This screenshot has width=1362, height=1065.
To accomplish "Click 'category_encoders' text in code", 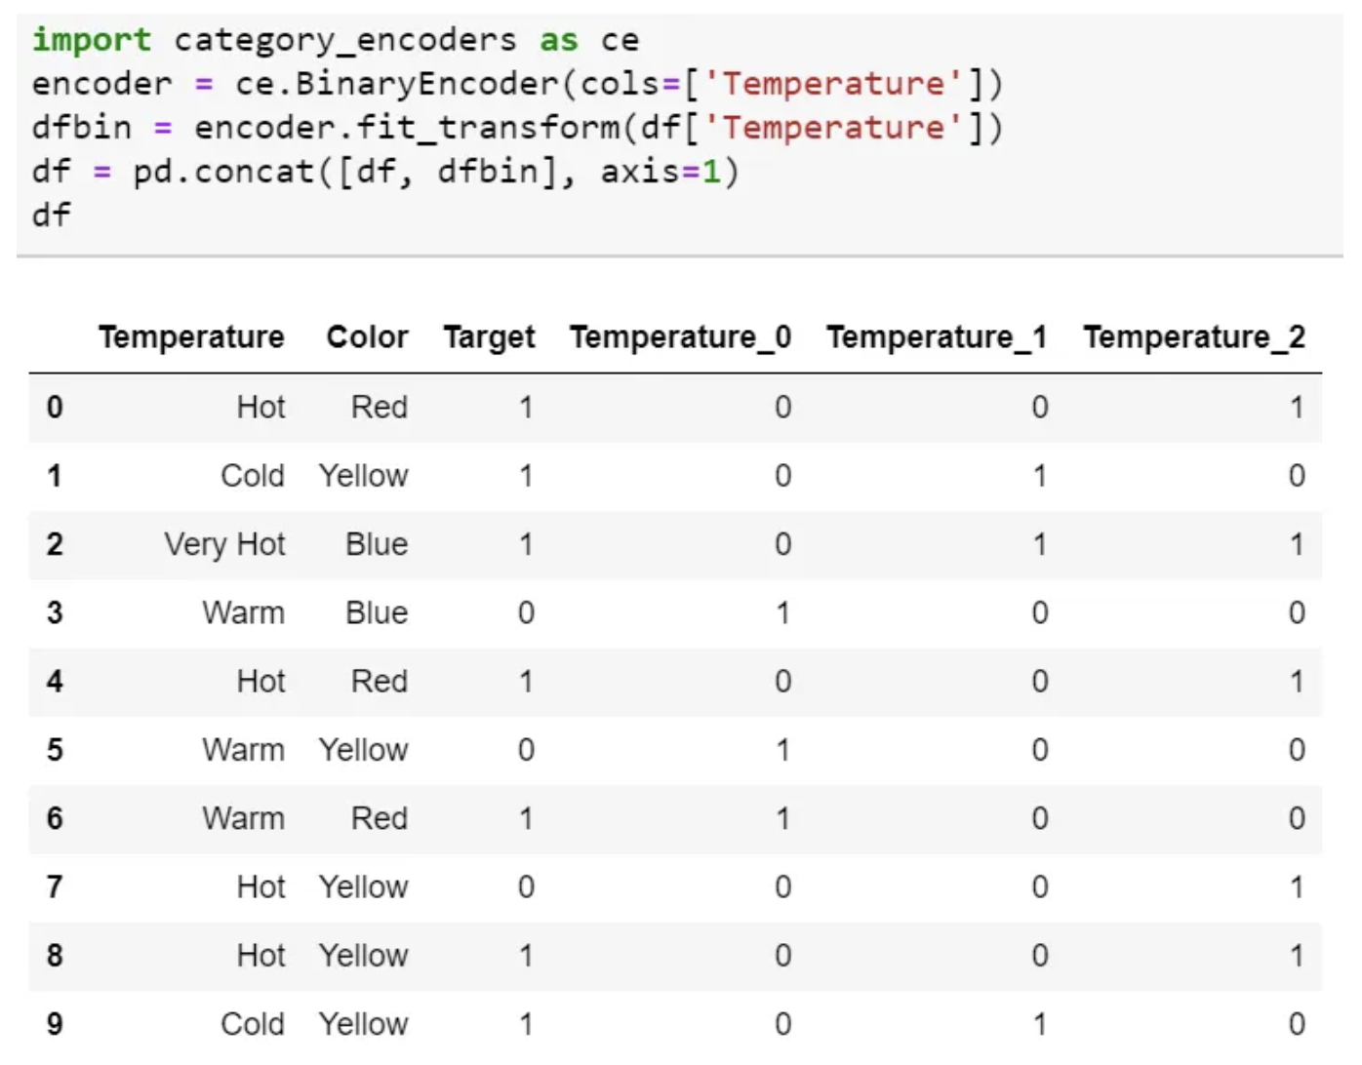I will pos(344,40).
